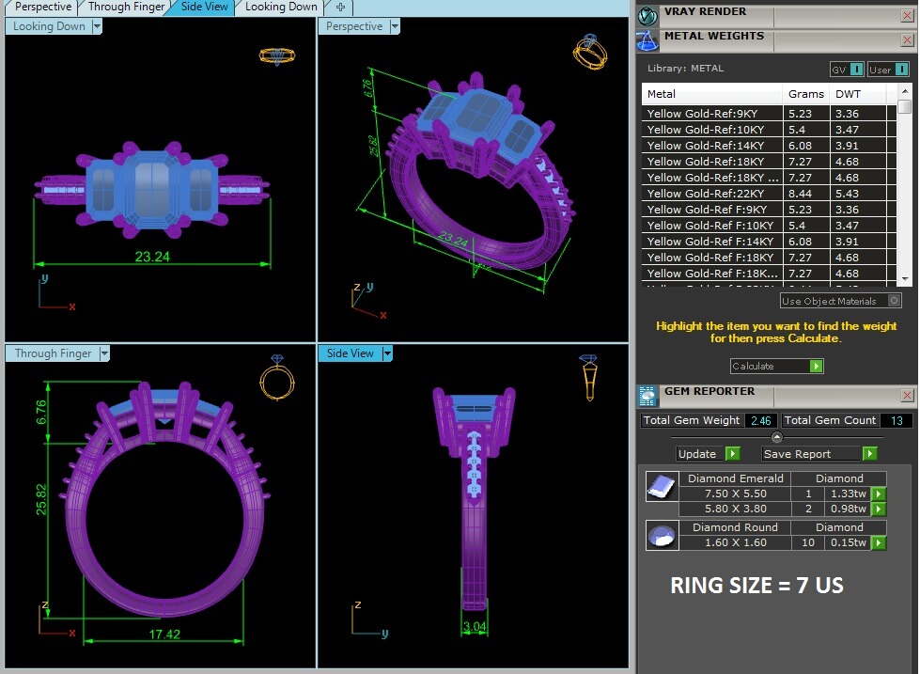Screen dimensions: 920x674
Task: Click the Diamond Round gem thumbnail icon
Action: tap(662, 536)
